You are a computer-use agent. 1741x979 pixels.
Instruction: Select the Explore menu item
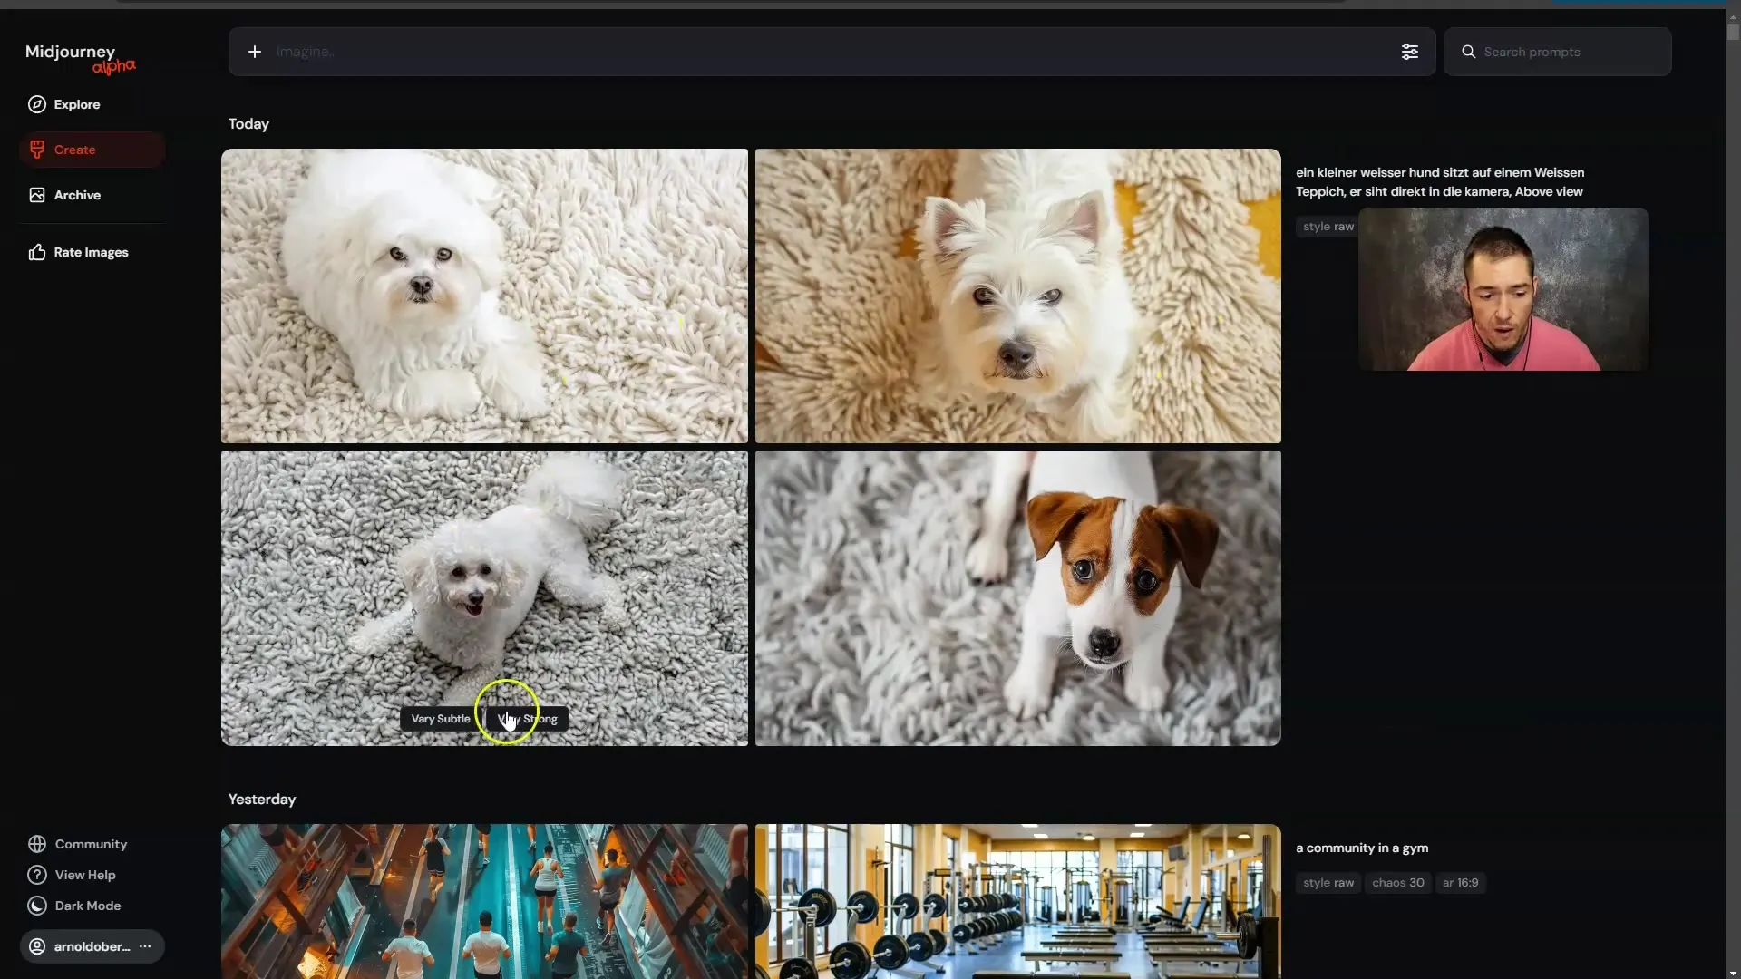pyautogui.click(x=76, y=104)
